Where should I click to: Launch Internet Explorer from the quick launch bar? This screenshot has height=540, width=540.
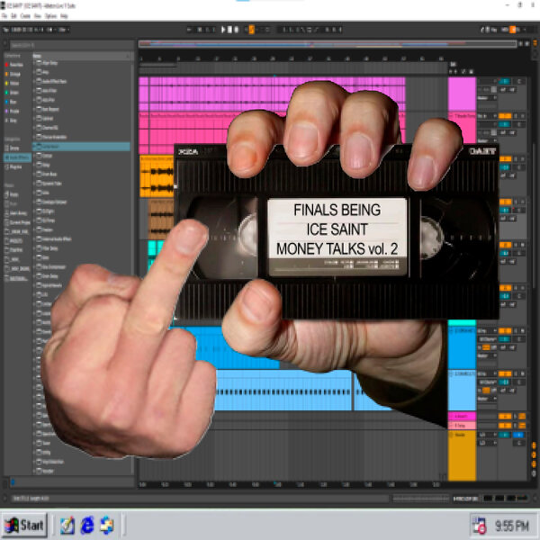click(87, 524)
